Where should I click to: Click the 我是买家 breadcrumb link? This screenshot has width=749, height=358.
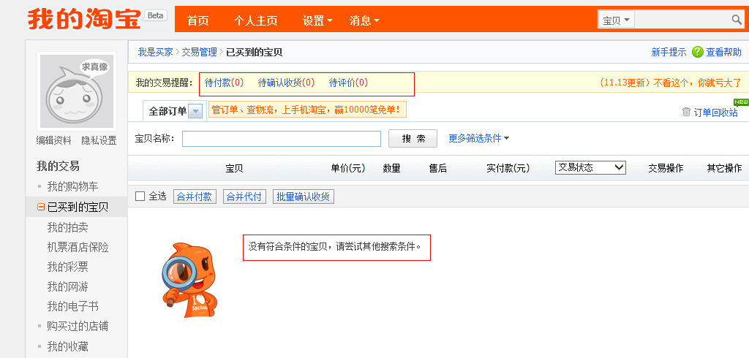[156, 52]
